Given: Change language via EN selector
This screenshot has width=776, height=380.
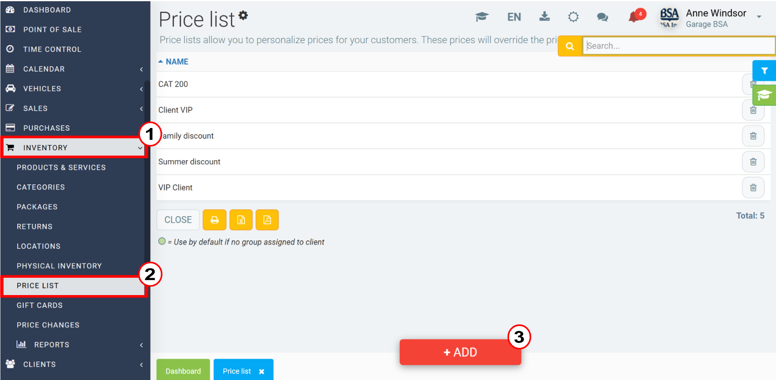Looking at the screenshot, I should click(x=514, y=17).
